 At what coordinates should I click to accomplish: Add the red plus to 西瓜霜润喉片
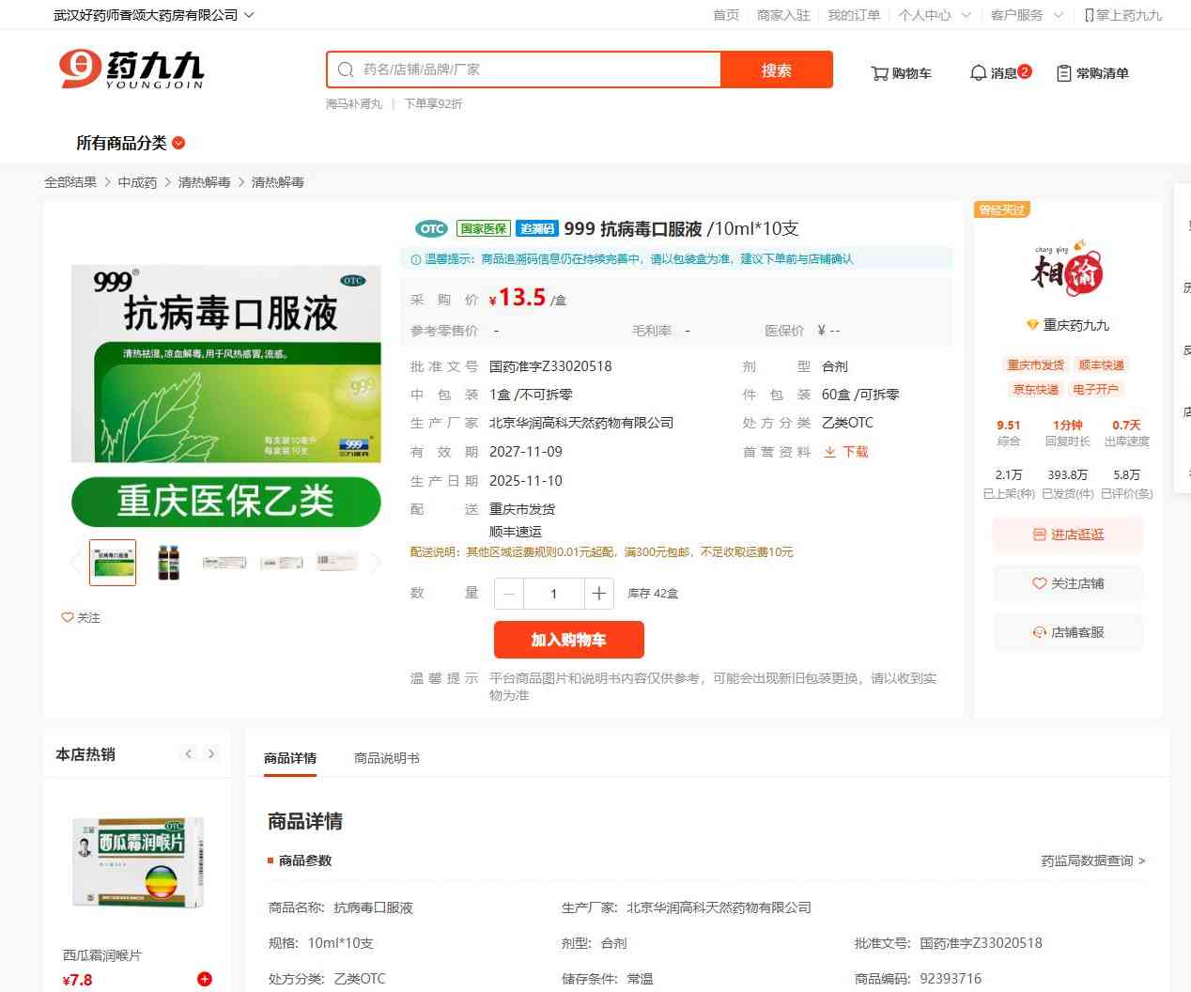pyautogui.click(x=205, y=979)
